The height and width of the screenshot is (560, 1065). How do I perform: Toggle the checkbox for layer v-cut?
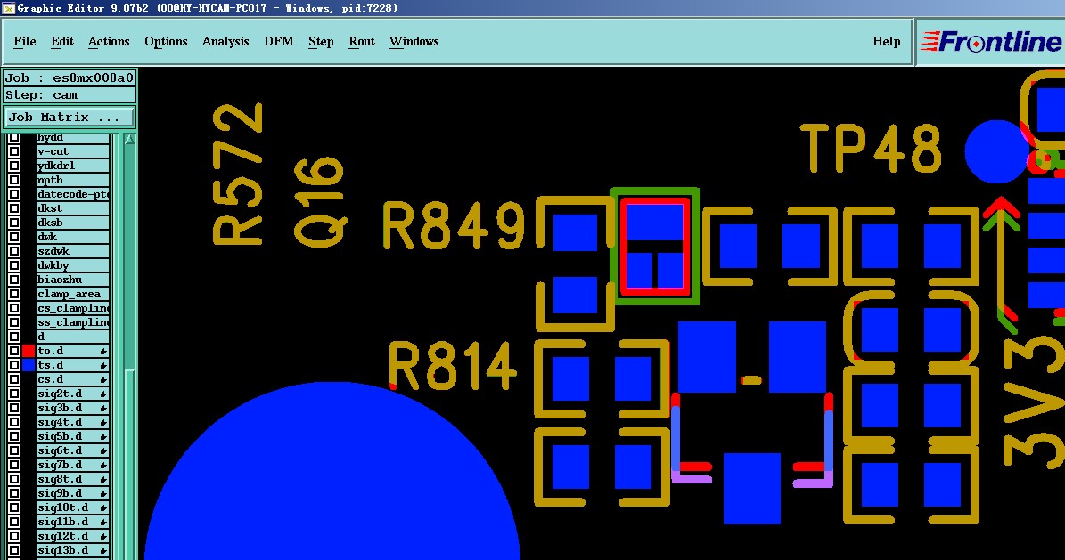point(13,151)
